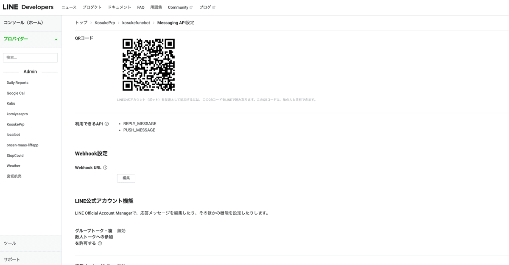Click the QRコード label
The image size is (509, 265).
[84, 38]
